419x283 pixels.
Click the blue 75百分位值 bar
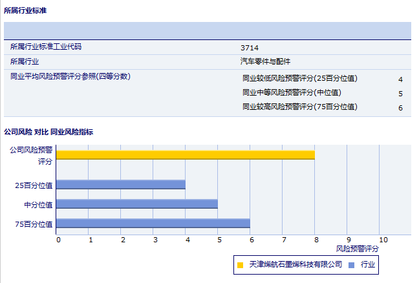click(x=153, y=223)
